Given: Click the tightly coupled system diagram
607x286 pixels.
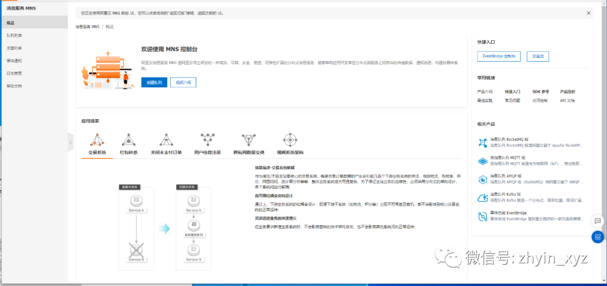Looking at the screenshot, I should pos(136,227).
